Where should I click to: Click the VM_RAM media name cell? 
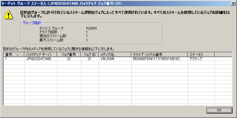107,59
